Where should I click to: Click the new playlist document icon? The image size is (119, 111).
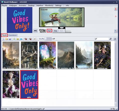click(3, 39)
